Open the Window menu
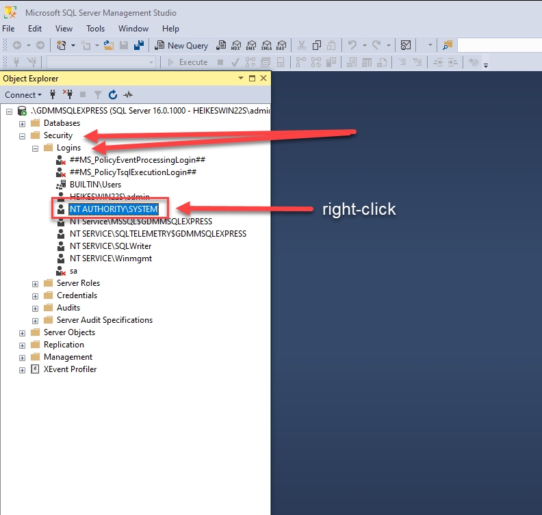 133,29
